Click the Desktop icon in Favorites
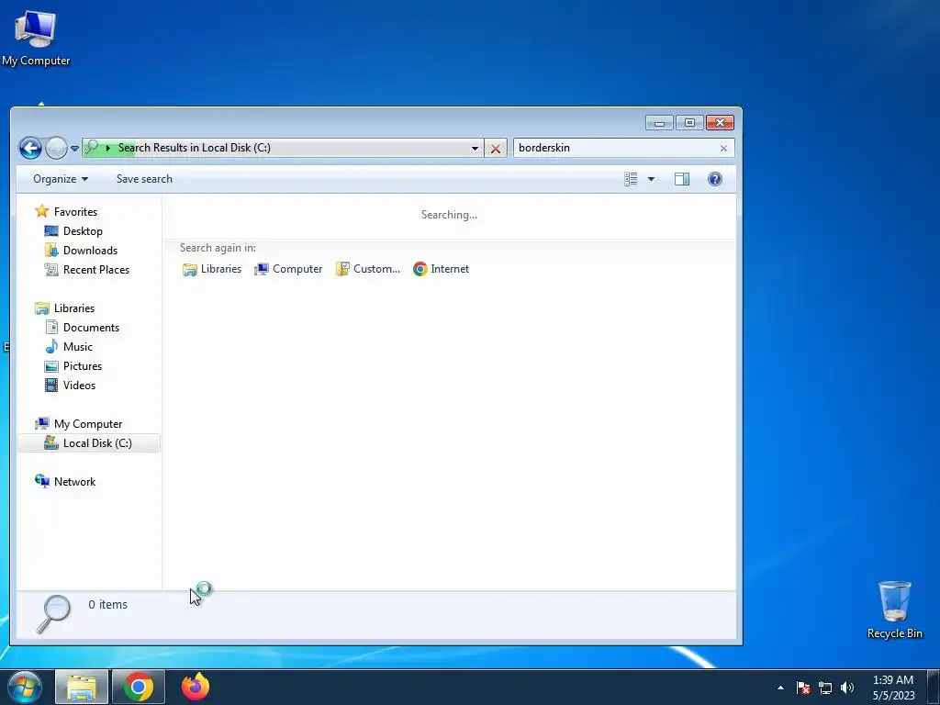 (51, 230)
